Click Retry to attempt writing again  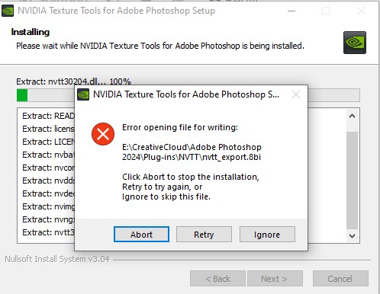(x=204, y=234)
